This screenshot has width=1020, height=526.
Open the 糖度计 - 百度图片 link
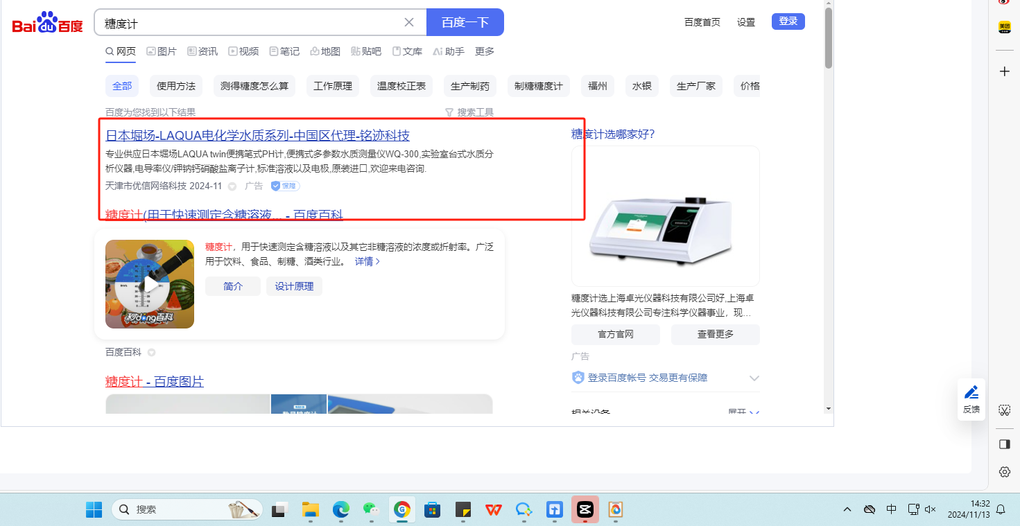(x=155, y=382)
